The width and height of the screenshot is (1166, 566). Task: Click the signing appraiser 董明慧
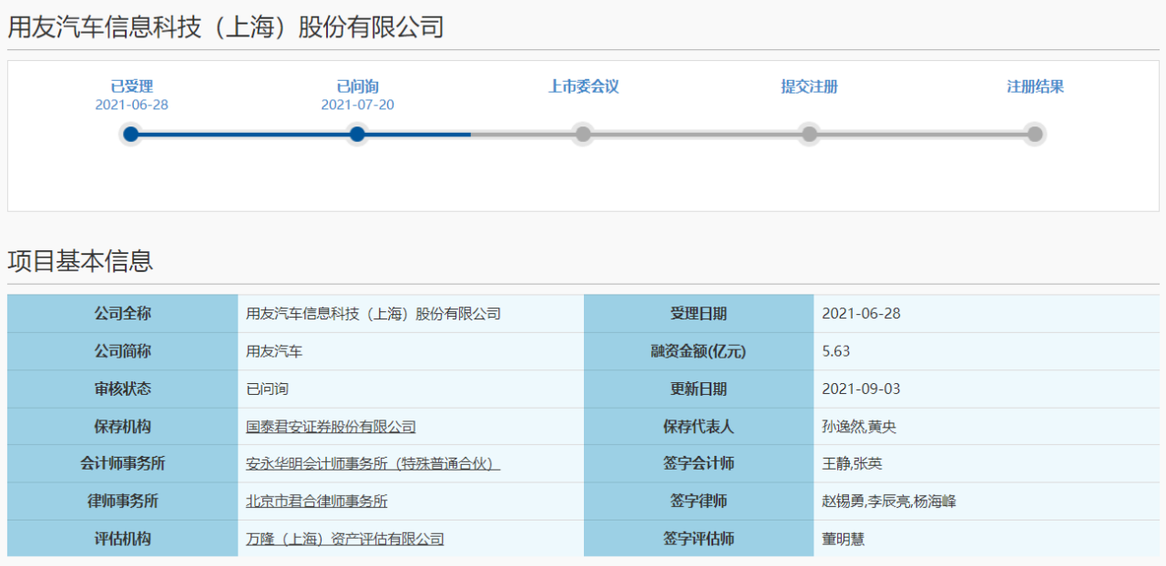[844, 539]
